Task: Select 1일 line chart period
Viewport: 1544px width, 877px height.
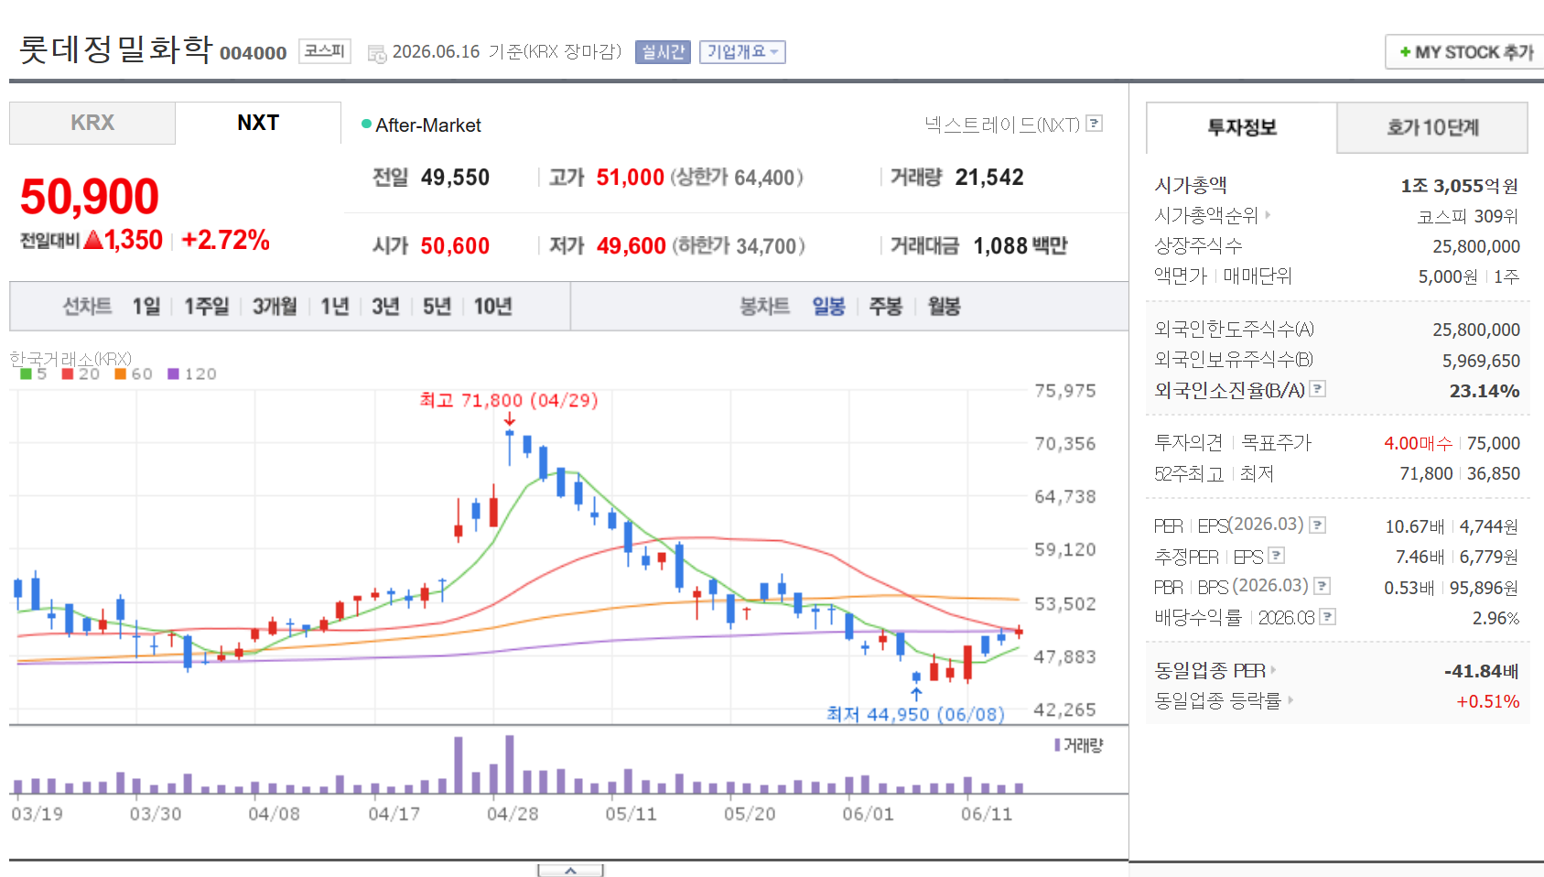Action: click(146, 306)
